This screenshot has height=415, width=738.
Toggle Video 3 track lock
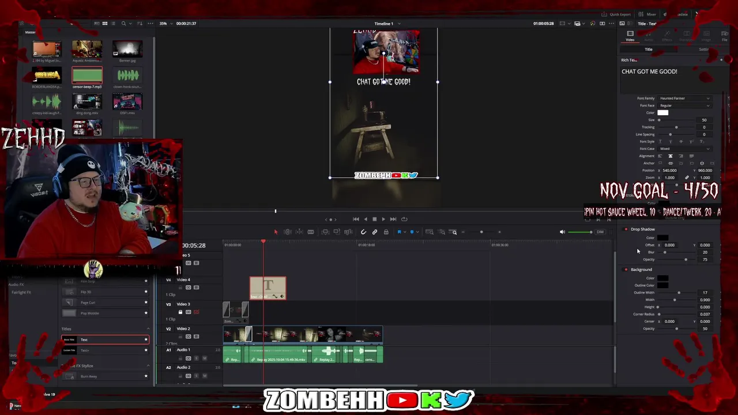(x=180, y=312)
